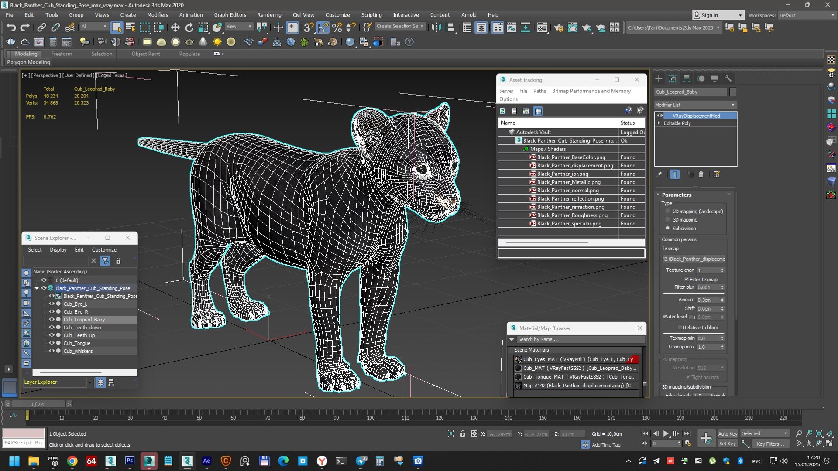838x471 pixels.
Task: Refresh the Asset Tracking list
Action: pos(503,111)
